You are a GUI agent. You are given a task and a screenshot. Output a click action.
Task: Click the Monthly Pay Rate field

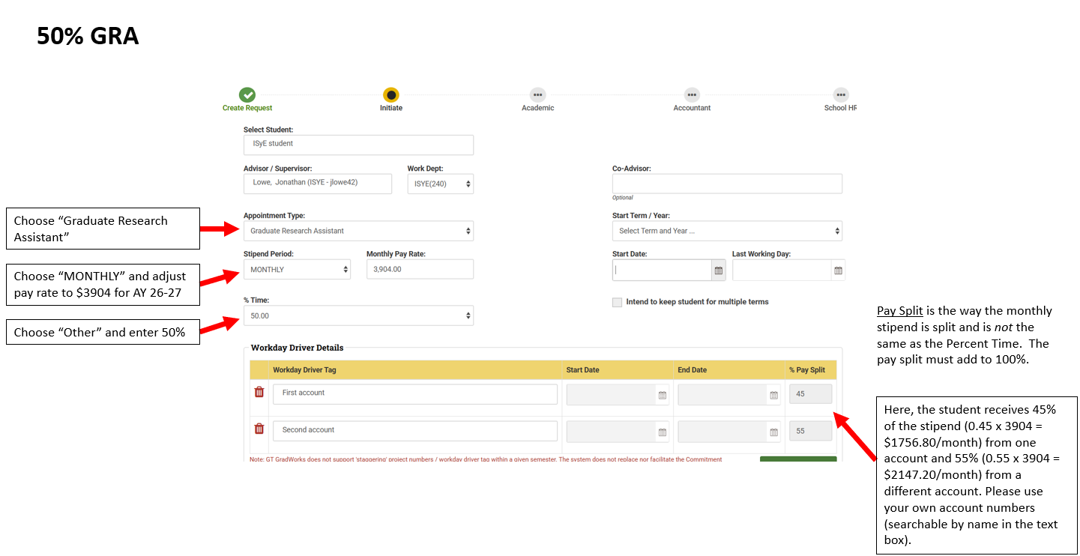420,269
